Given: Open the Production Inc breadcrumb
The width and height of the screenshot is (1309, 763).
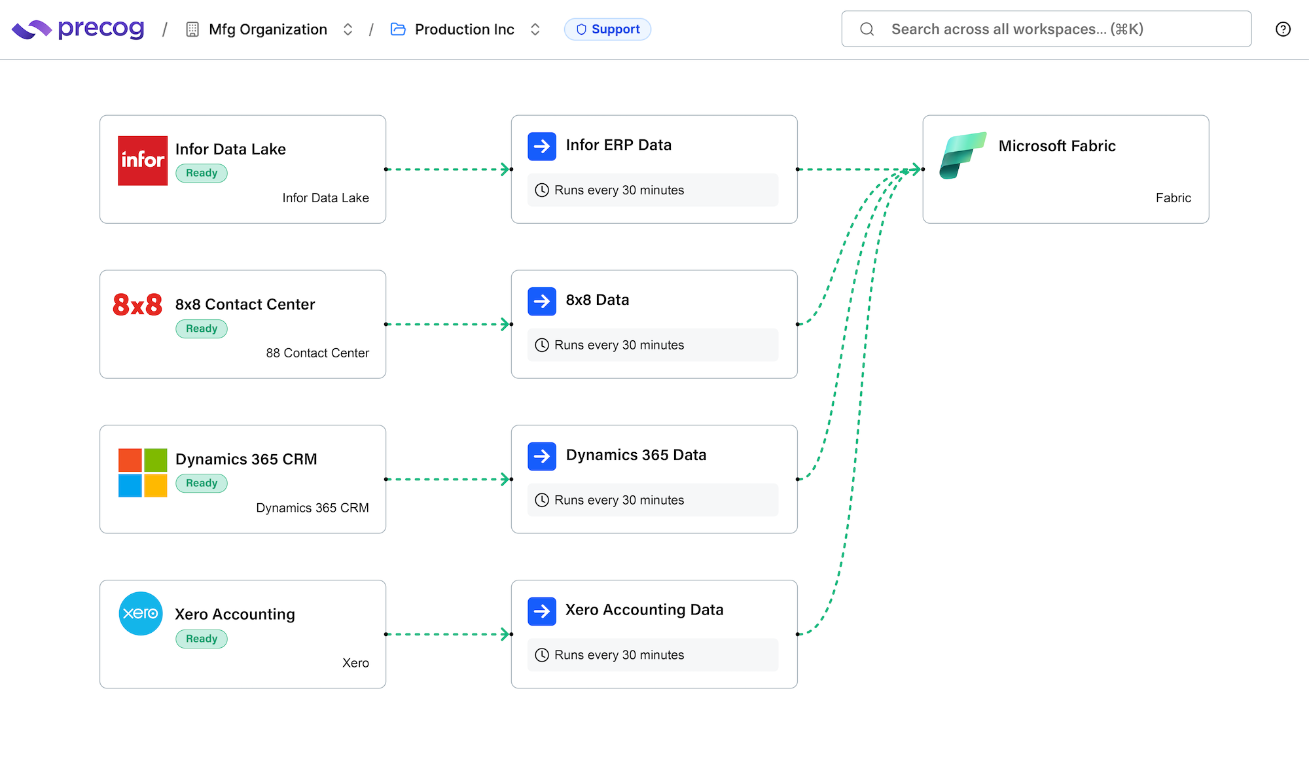Looking at the screenshot, I should point(464,29).
